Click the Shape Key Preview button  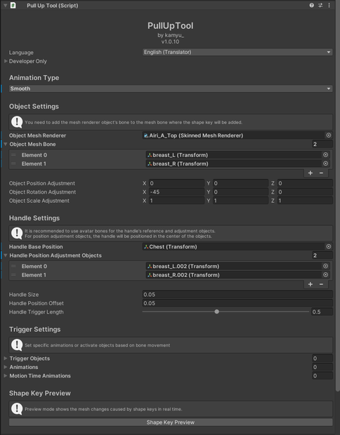point(171,422)
